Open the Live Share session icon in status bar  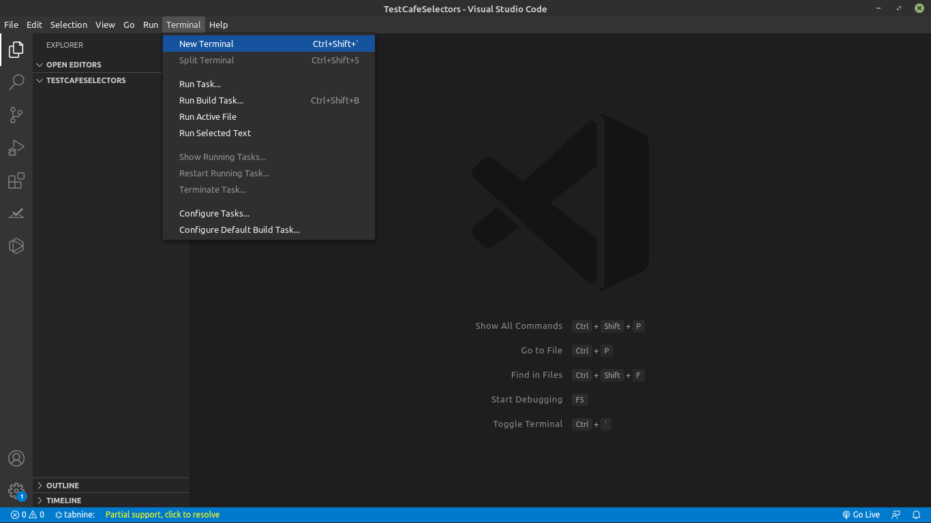tap(896, 514)
